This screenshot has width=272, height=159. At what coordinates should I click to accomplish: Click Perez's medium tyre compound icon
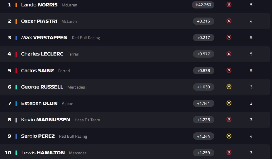click(229, 136)
